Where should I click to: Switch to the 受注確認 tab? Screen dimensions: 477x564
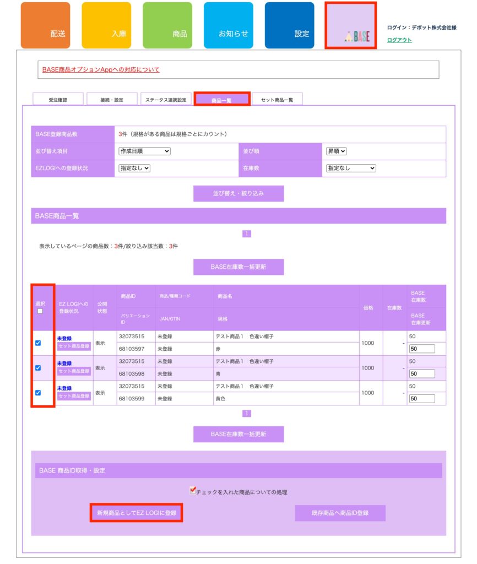58,100
